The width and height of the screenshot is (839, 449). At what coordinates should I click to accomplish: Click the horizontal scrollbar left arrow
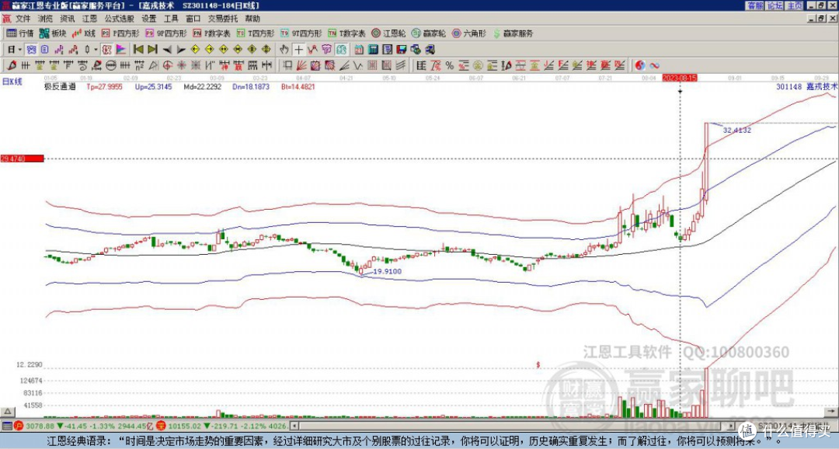pyautogui.click(x=294, y=426)
